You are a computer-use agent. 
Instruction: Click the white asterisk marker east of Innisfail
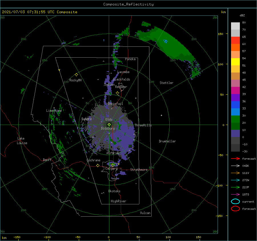136,98
